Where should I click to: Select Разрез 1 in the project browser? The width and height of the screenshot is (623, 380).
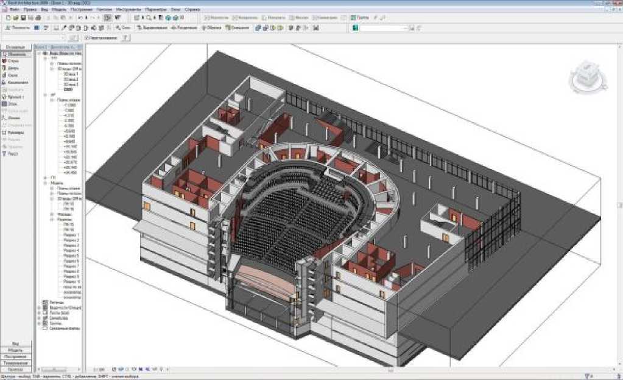click(x=71, y=235)
